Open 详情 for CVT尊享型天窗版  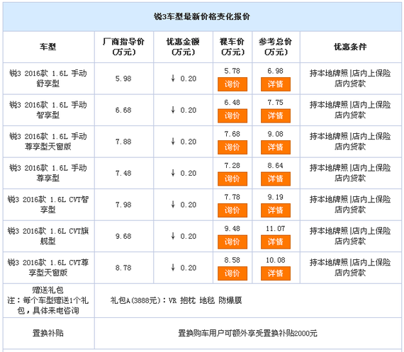(x=276, y=273)
